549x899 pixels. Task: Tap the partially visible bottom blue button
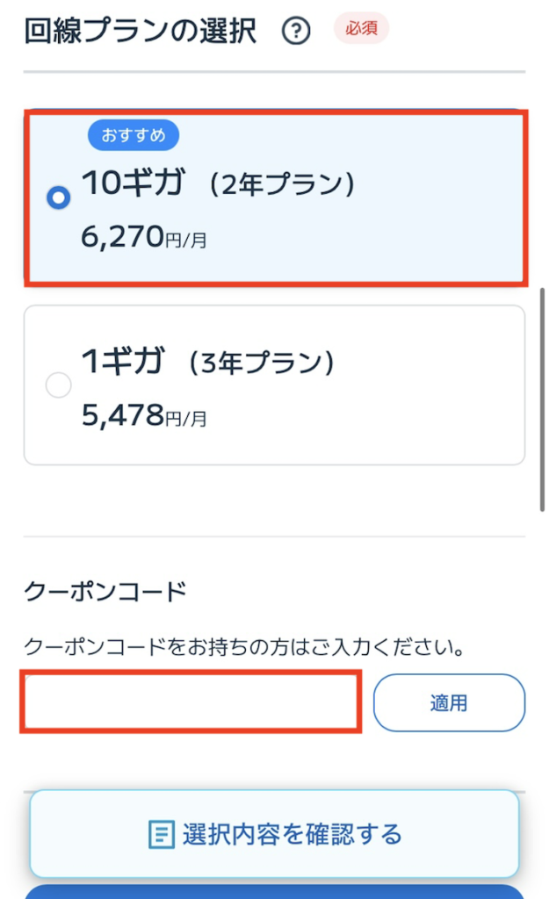tap(274, 894)
